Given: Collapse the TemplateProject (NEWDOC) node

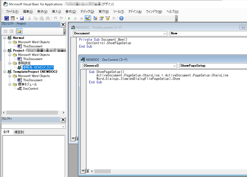Looking at the screenshot, I should (5, 72).
